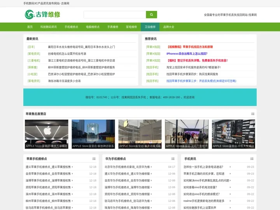The width and height of the screenshot is (280, 210).
Task: Open article 苹果手机正确的关机步骤
Action: click(x=204, y=174)
